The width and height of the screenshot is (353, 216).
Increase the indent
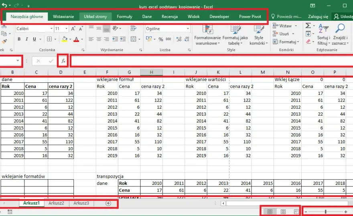123,39
